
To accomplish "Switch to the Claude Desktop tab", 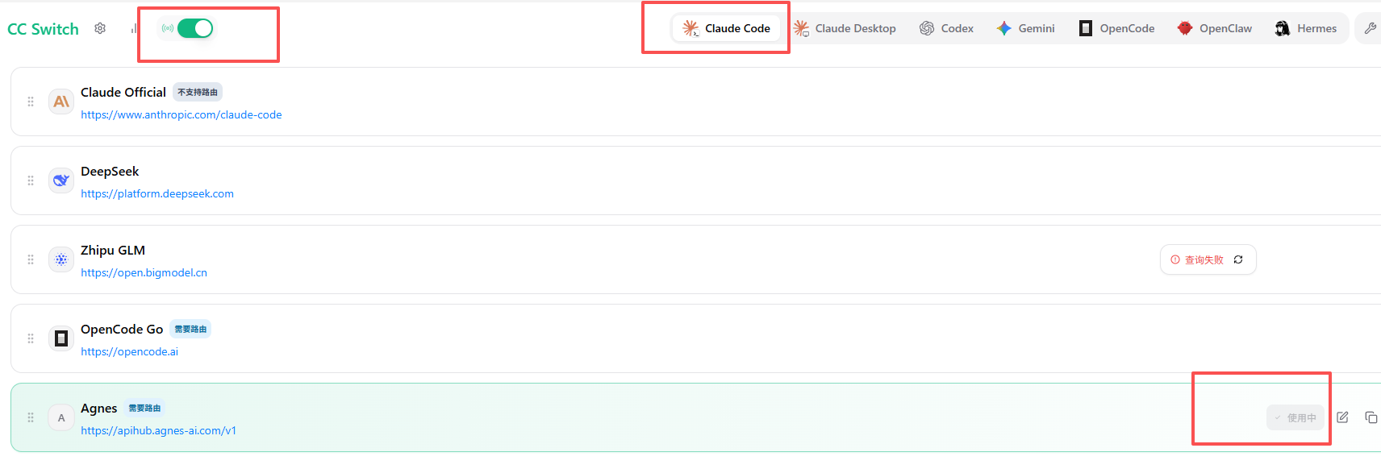I will pyautogui.click(x=845, y=28).
